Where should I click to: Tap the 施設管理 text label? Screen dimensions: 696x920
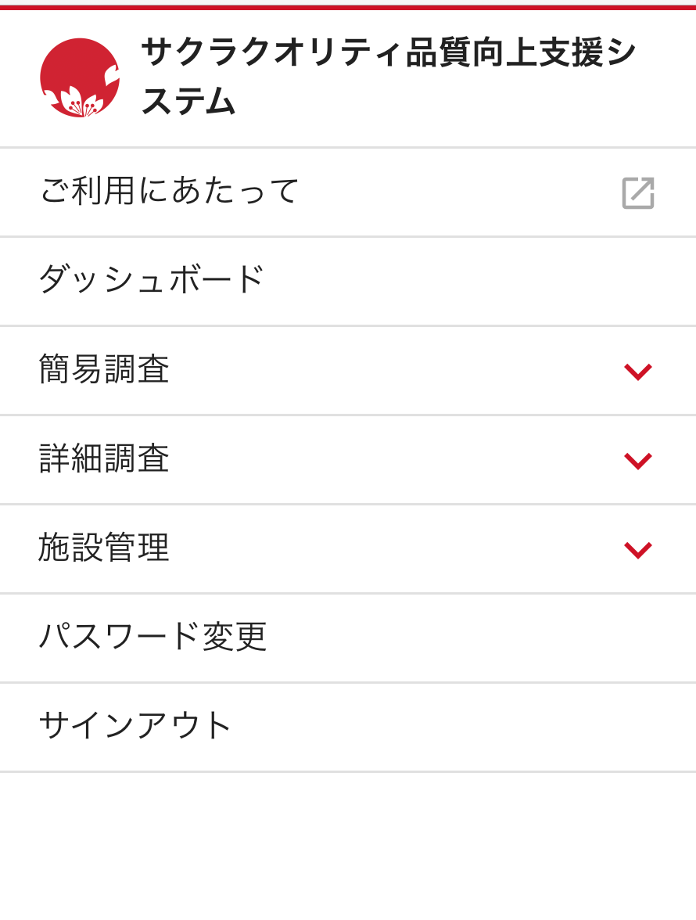104,548
